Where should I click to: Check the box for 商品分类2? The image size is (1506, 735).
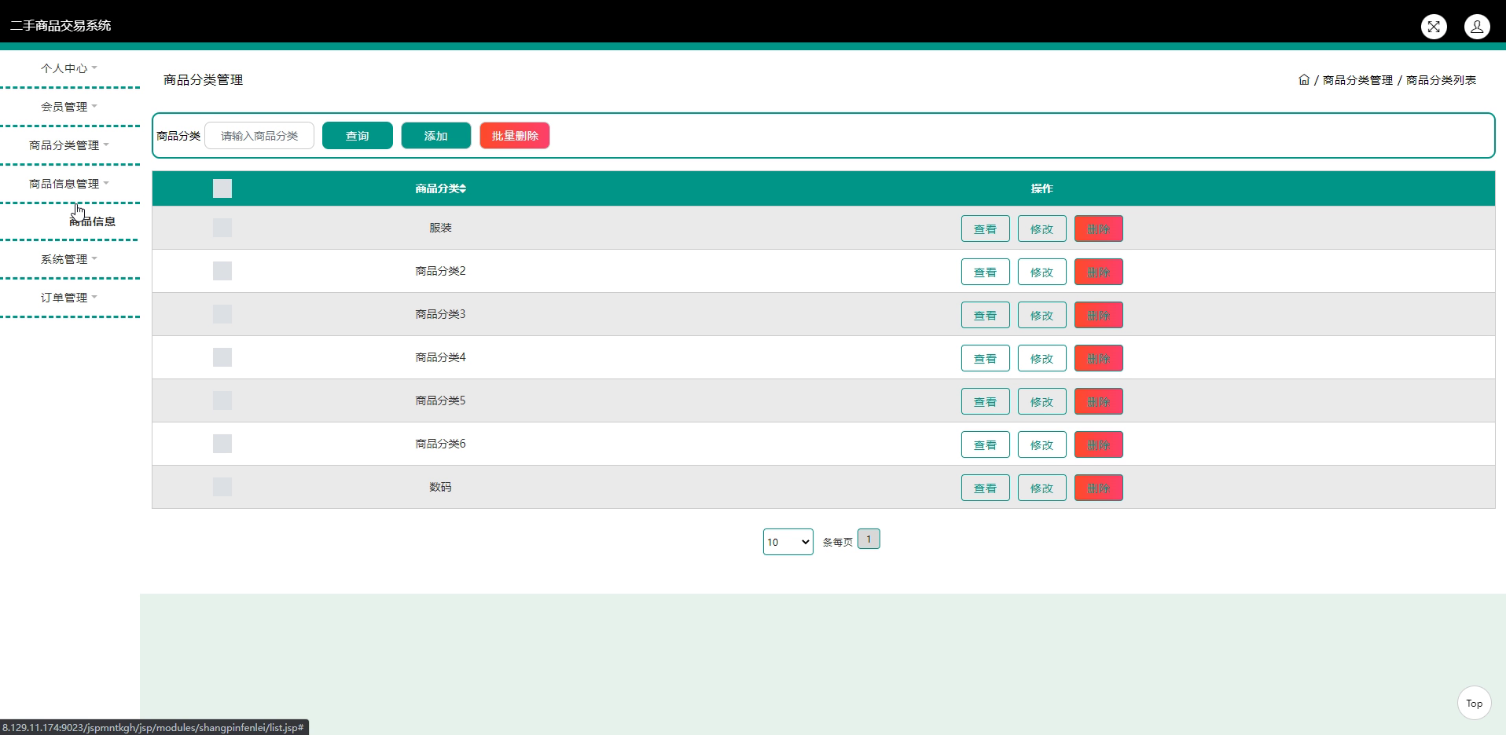[222, 271]
